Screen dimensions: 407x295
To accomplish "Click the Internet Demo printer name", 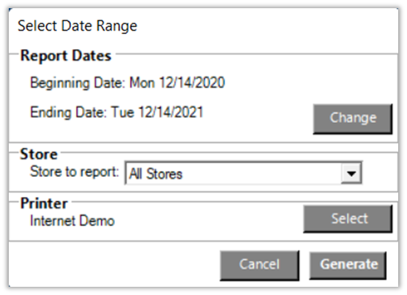I will click(x=72, y=220).
